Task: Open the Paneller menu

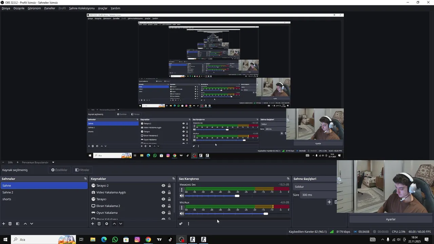Action: pyautogui.click(x=50, y=8)
